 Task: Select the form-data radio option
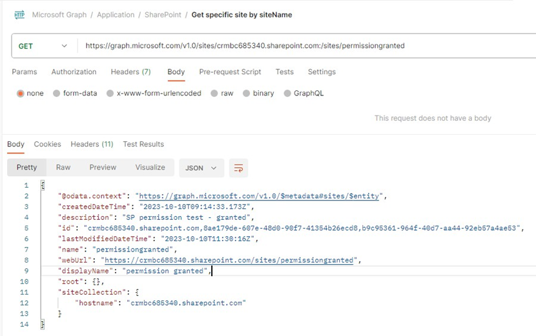coord(57,94)
